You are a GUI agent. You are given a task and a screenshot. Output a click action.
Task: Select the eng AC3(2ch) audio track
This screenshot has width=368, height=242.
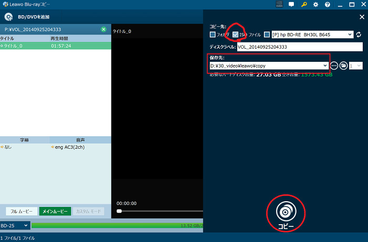point(70,147)
